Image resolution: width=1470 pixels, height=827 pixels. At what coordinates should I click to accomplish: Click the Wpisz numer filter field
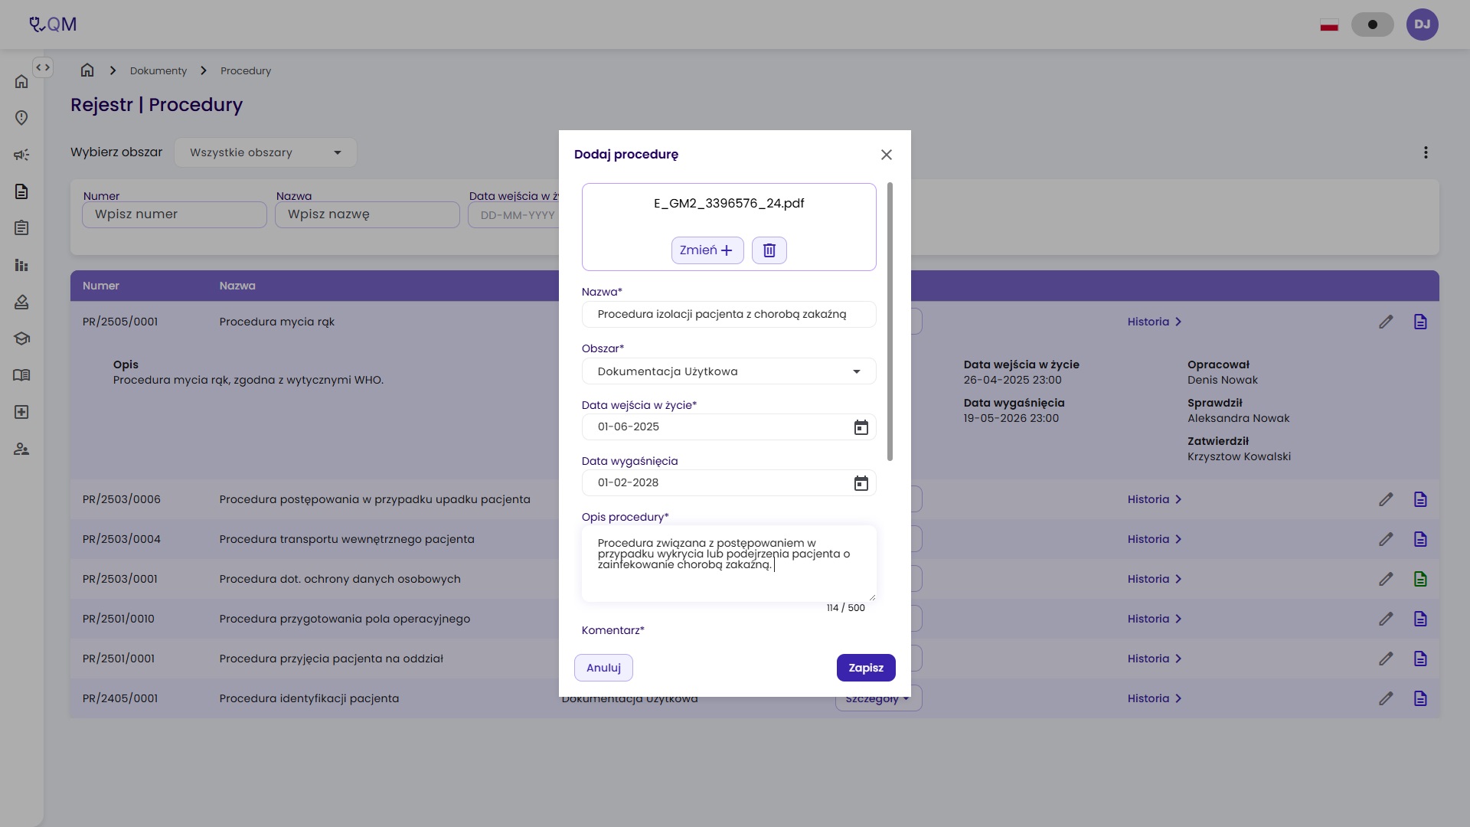click(x=175, y=214)
